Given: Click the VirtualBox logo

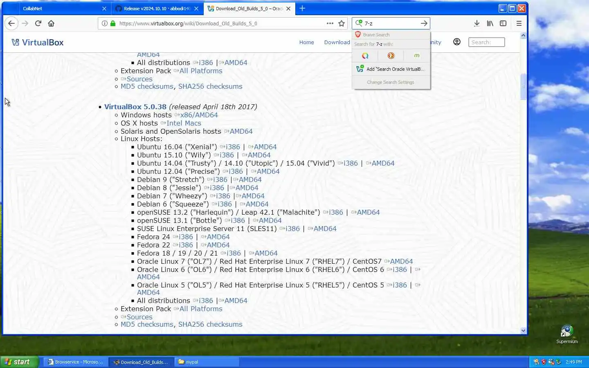Looking at the screenshot, I should point(38,42).
